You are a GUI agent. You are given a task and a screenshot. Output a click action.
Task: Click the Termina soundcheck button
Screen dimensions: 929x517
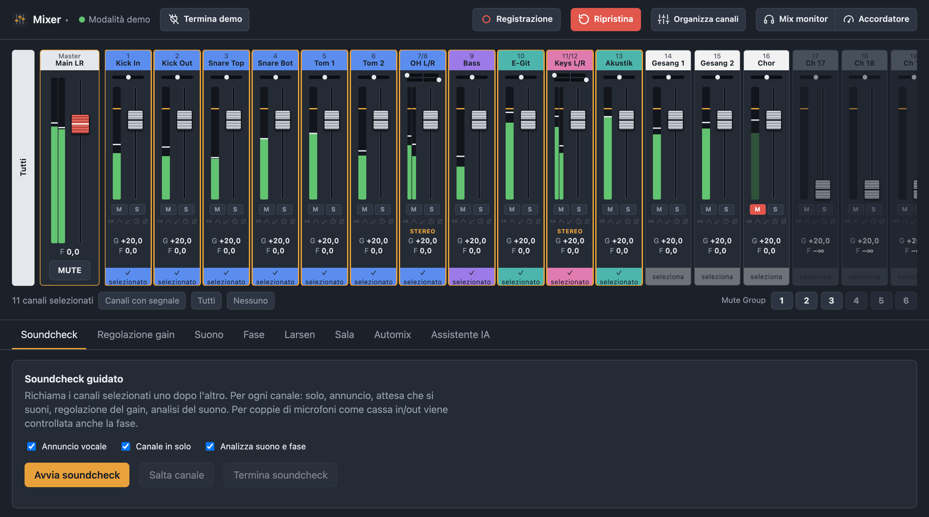tap(280, 475)
